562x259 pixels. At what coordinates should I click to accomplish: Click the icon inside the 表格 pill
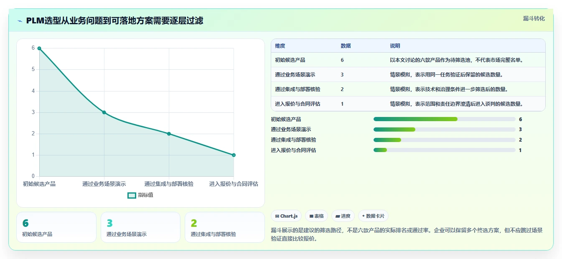(311, 216)
